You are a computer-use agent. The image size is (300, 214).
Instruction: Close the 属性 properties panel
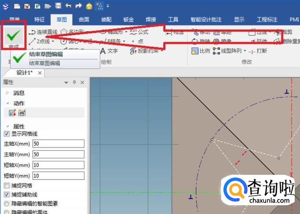pyautogui.click(x=82, y=82)
